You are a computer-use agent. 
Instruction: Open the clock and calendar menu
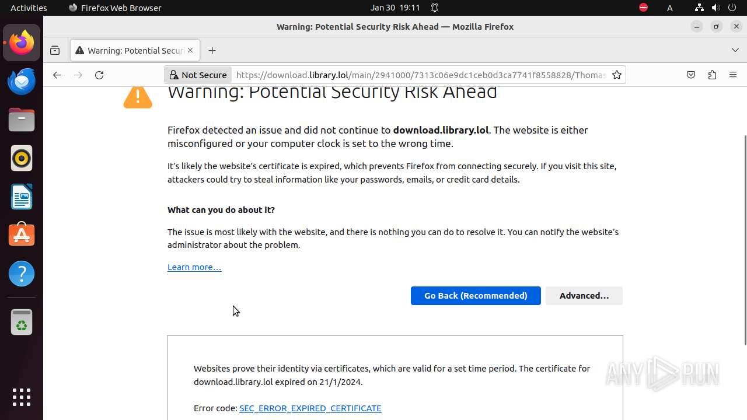pos(395,8)
